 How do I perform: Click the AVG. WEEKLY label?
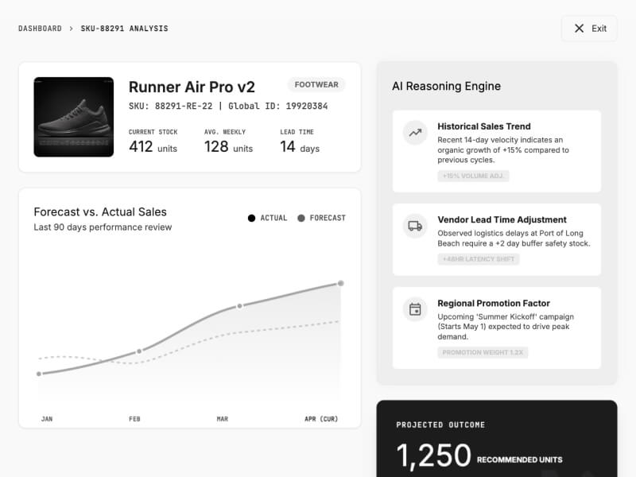225,132
